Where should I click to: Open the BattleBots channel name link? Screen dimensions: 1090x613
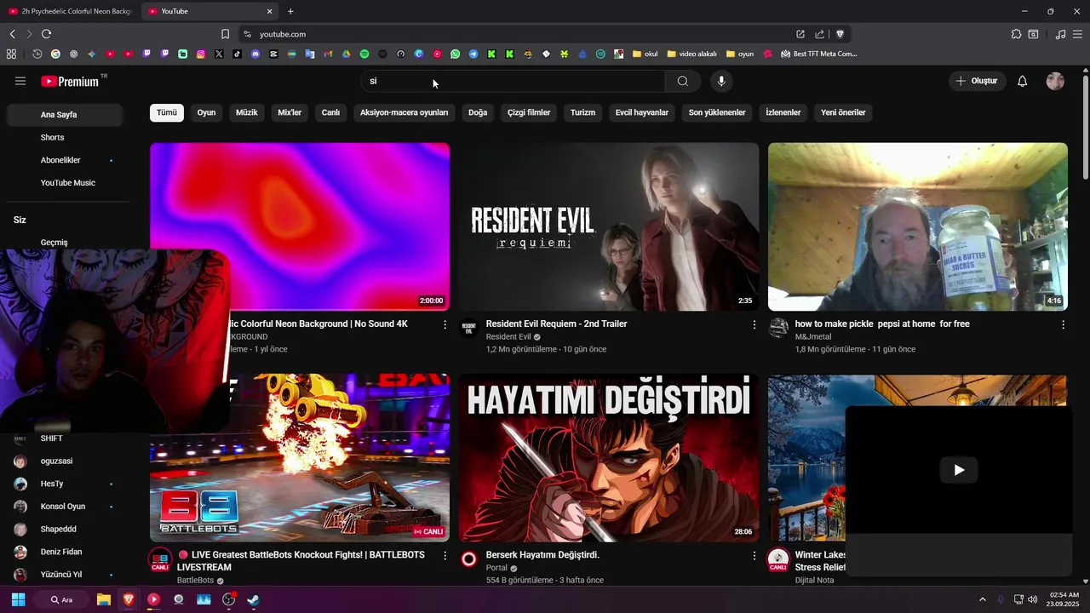point(195,581)
